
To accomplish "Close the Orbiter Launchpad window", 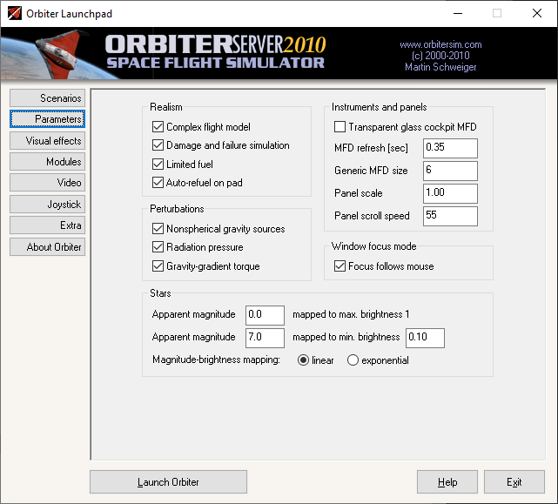I will click(x=537, y=14).
